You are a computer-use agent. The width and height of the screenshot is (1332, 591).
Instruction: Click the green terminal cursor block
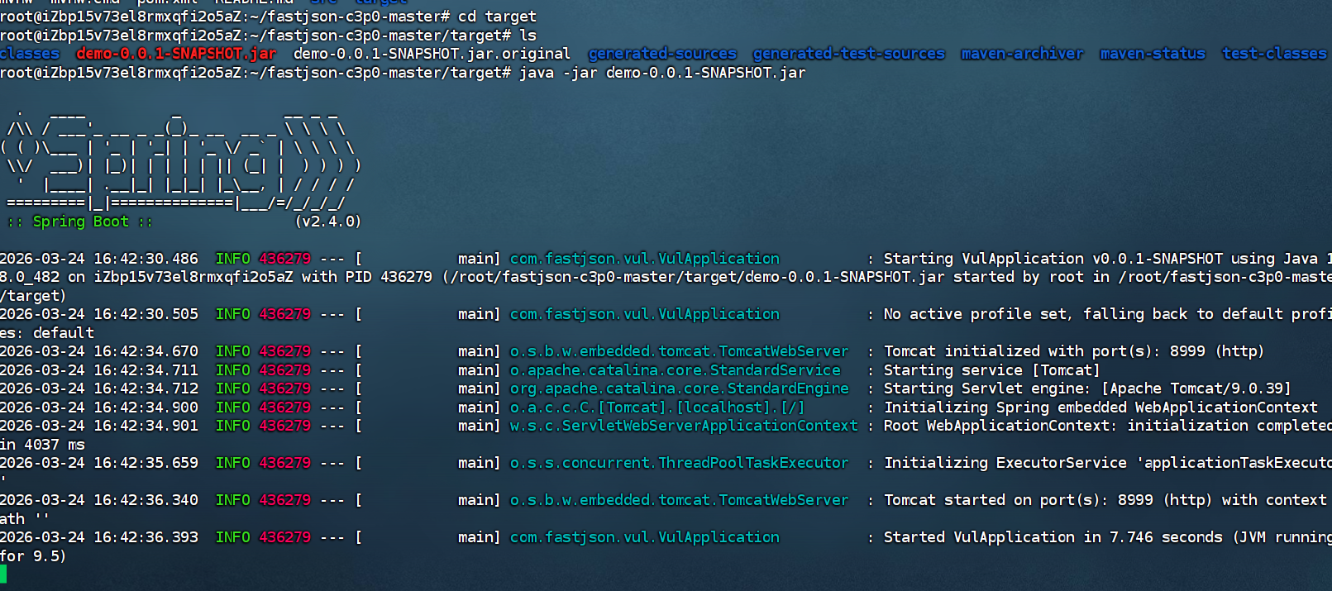[x=3, y=575]
